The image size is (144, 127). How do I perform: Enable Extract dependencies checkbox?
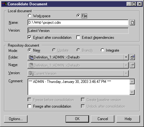[78, 37]
